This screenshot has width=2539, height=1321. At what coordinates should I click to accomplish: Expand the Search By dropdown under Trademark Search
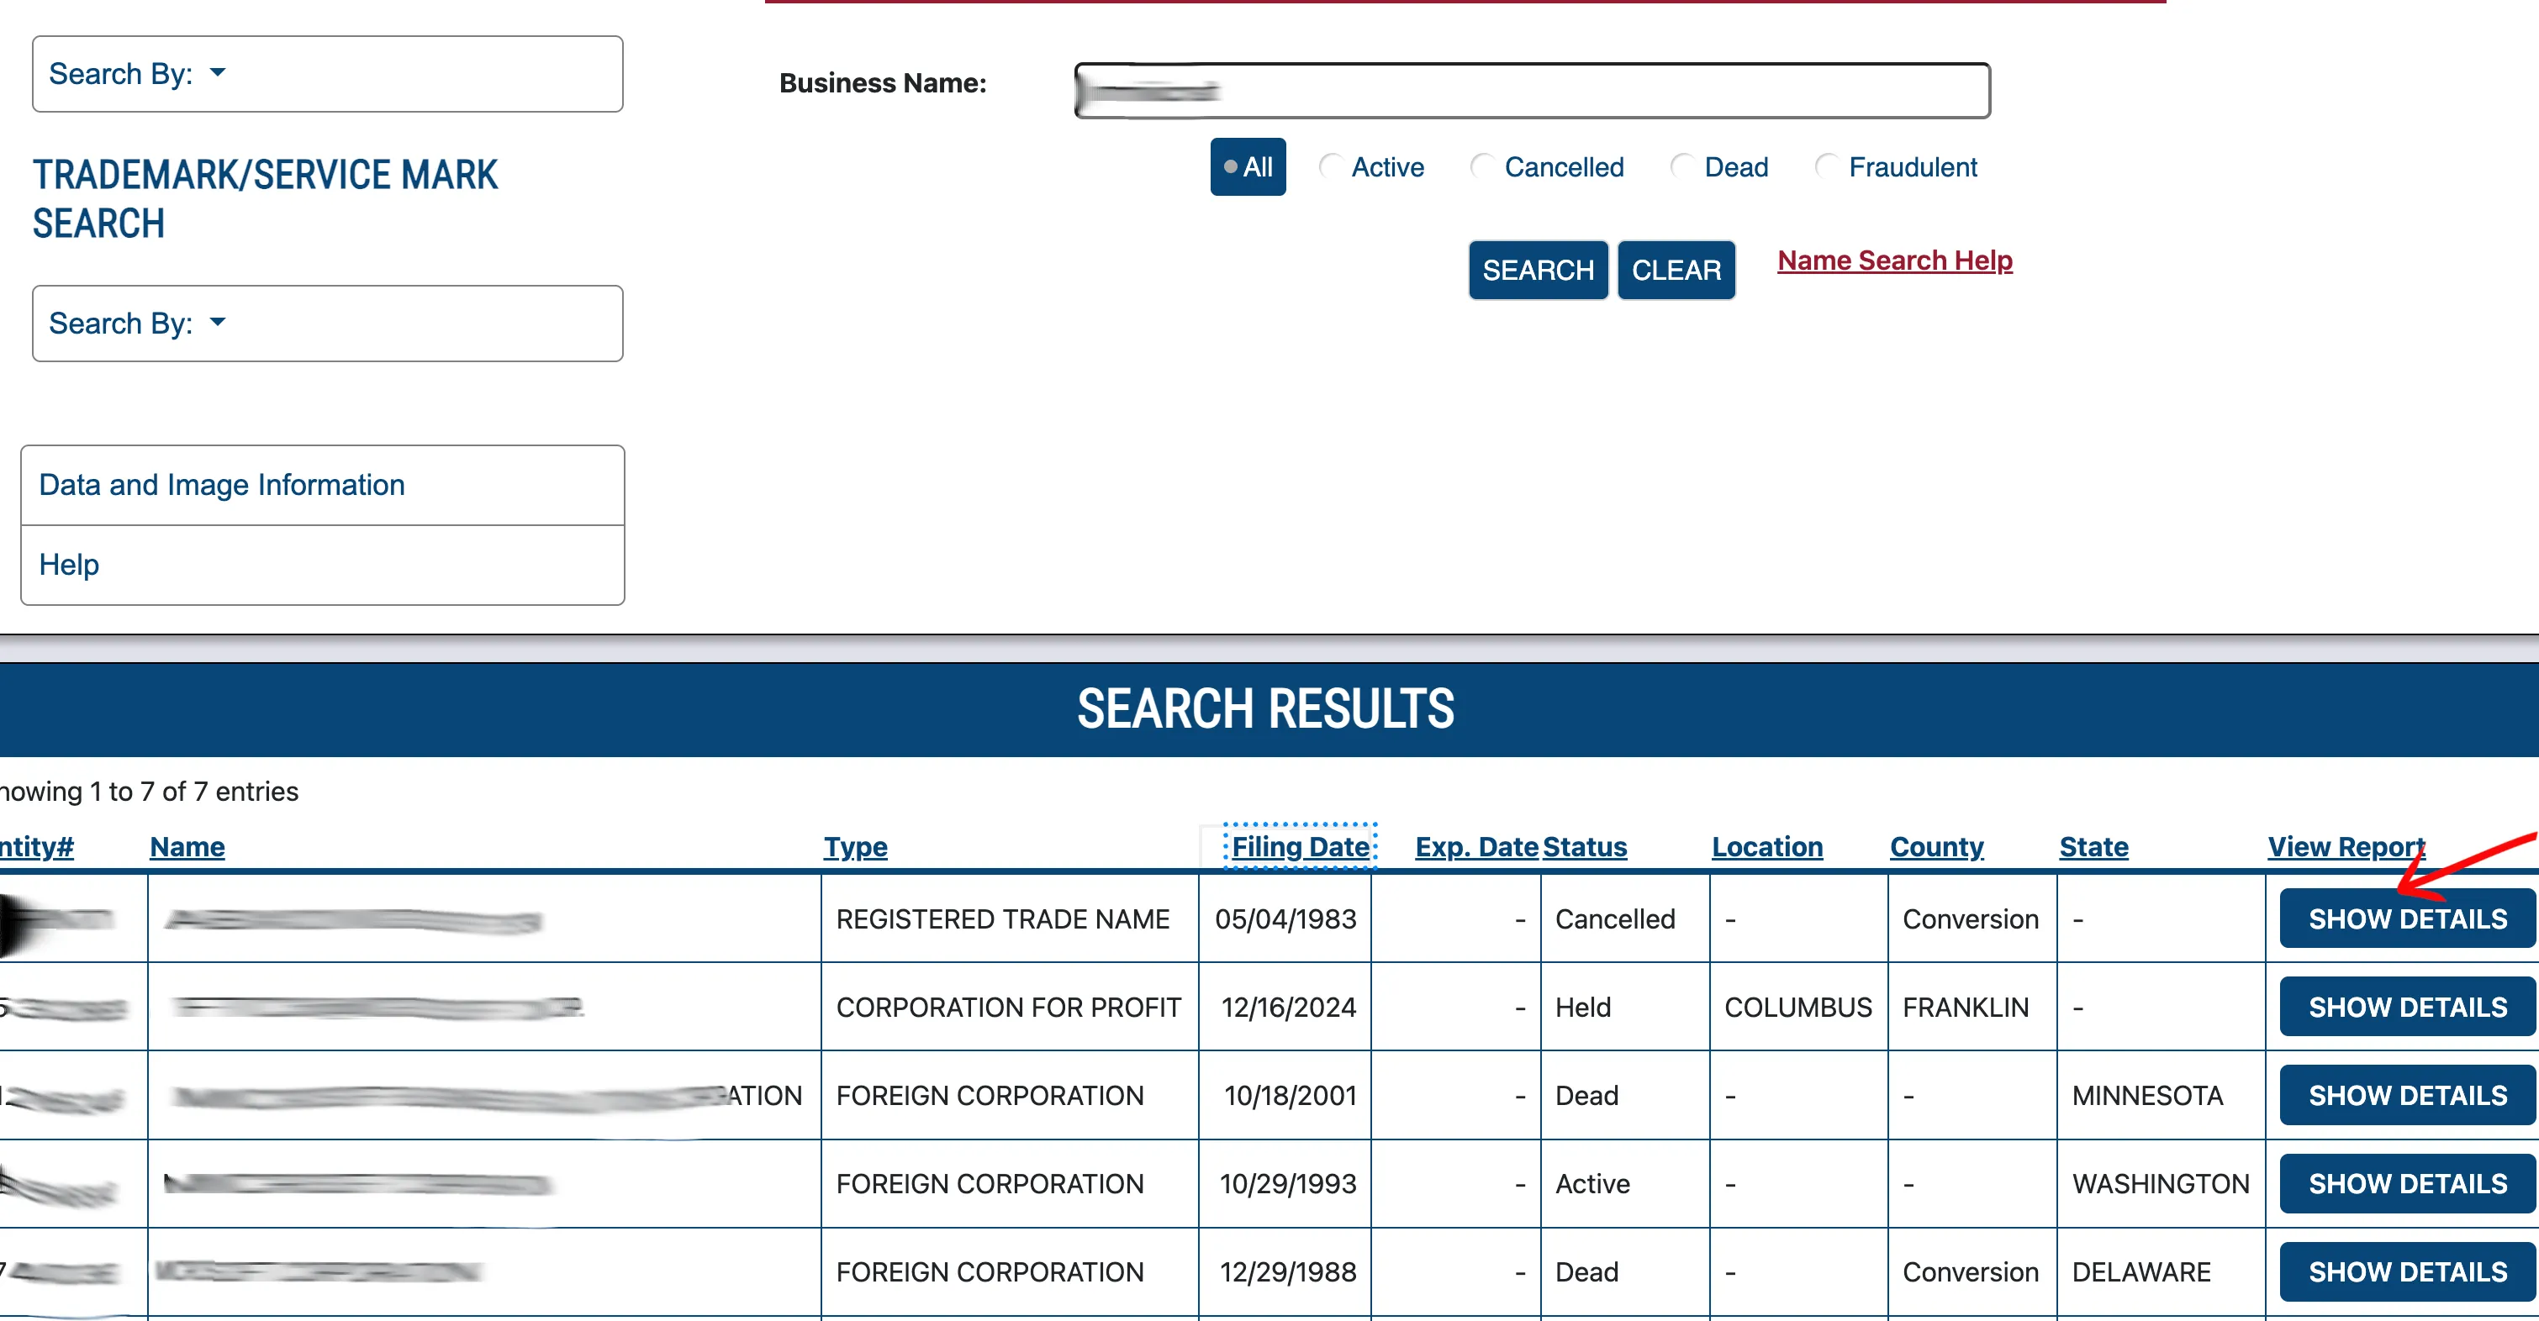[327, 324]
